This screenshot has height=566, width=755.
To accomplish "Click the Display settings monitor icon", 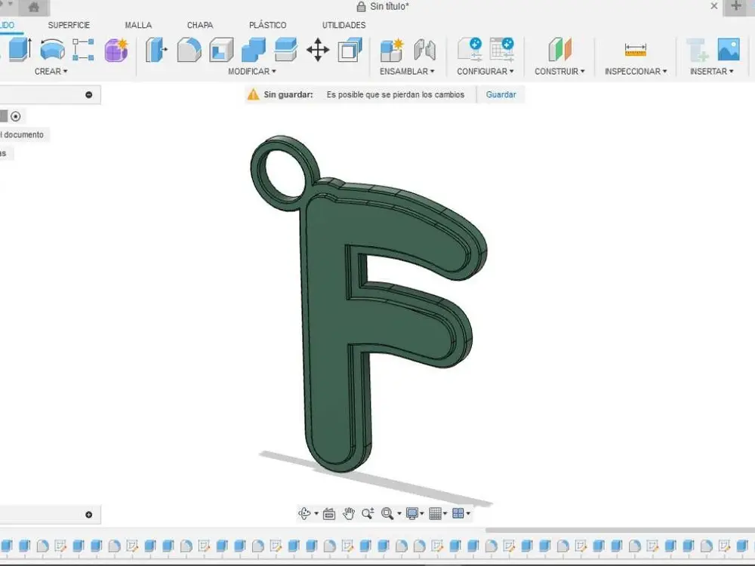I will tap(412, 513).
